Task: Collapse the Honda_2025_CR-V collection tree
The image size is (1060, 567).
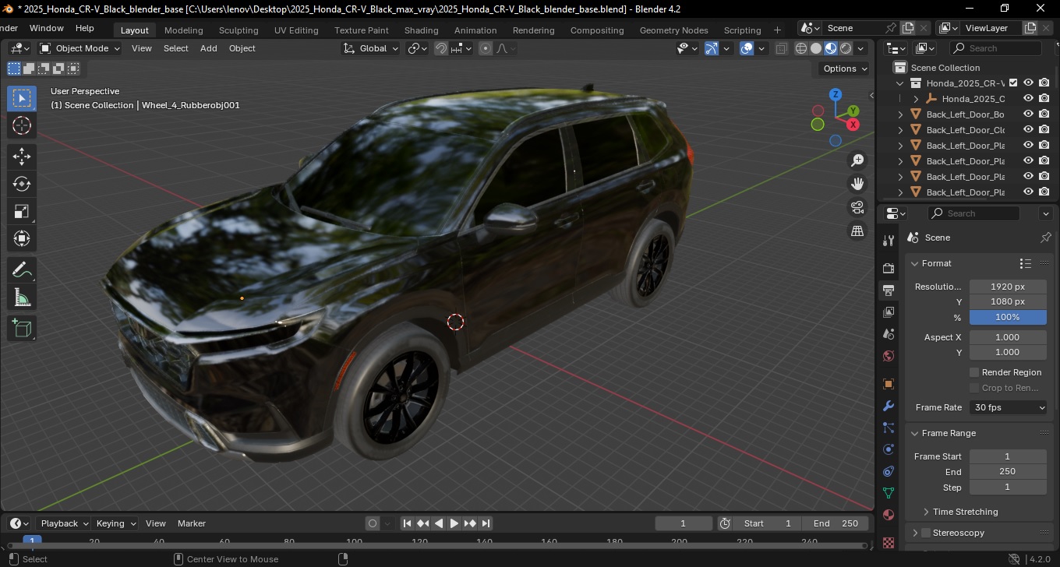Action: 900,83
